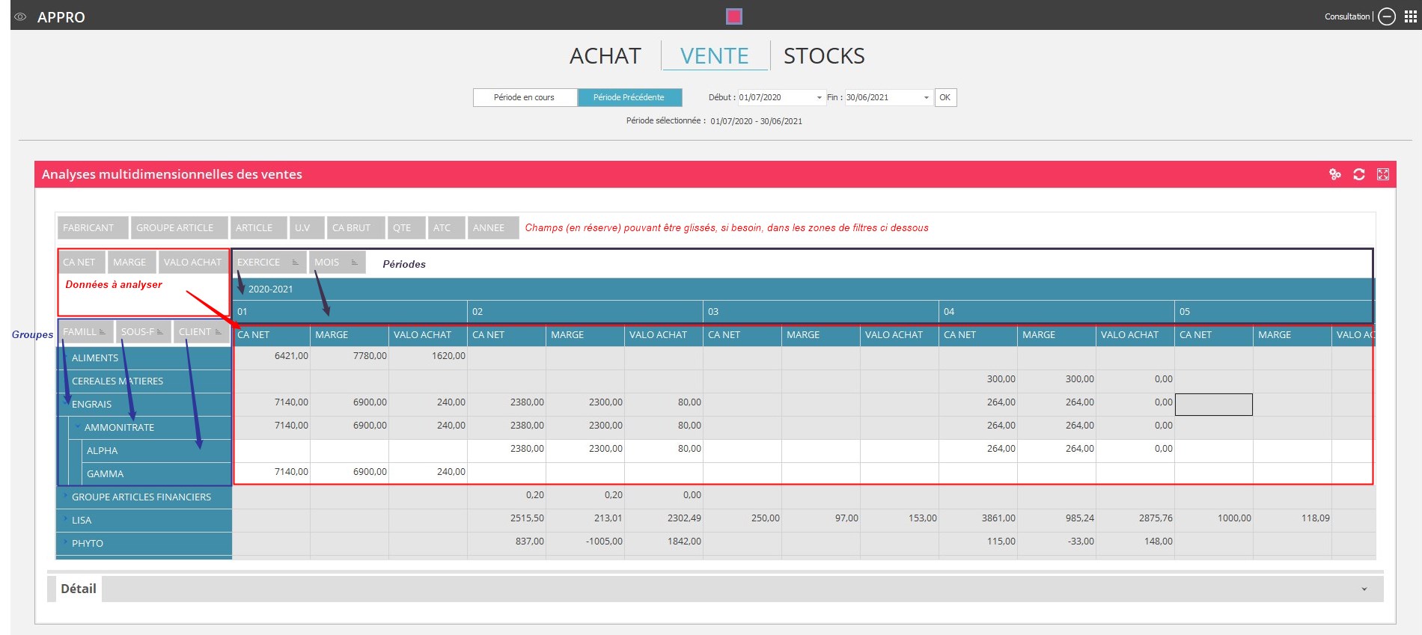Click the sort icon on the CLIENT field
This screenshot has width=1422, height=635.
pyautogui.click(x=219, y=332)
